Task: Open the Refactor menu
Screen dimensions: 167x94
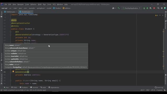Action: pos(33,4)
